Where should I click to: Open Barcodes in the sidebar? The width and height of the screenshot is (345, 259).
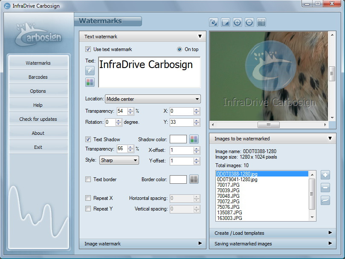pos(38,77)
